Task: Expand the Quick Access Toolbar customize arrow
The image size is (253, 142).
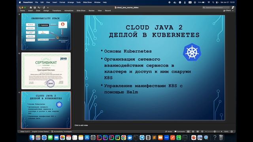Action: click(x=48, y=7)
